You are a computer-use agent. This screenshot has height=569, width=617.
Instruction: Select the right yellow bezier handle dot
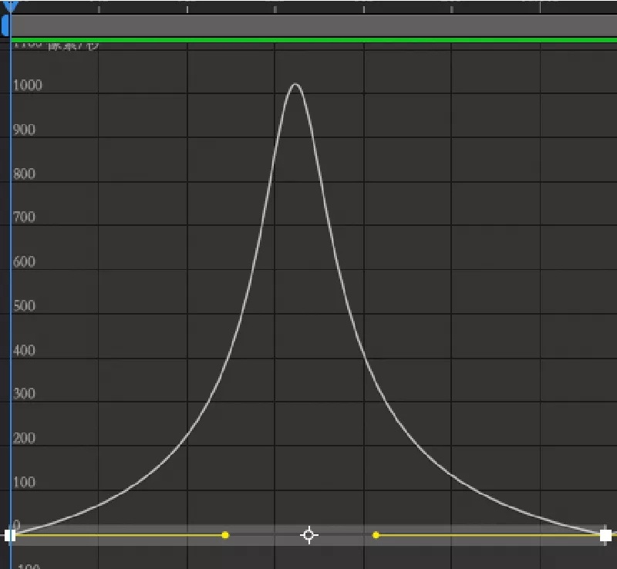point(376,535)
